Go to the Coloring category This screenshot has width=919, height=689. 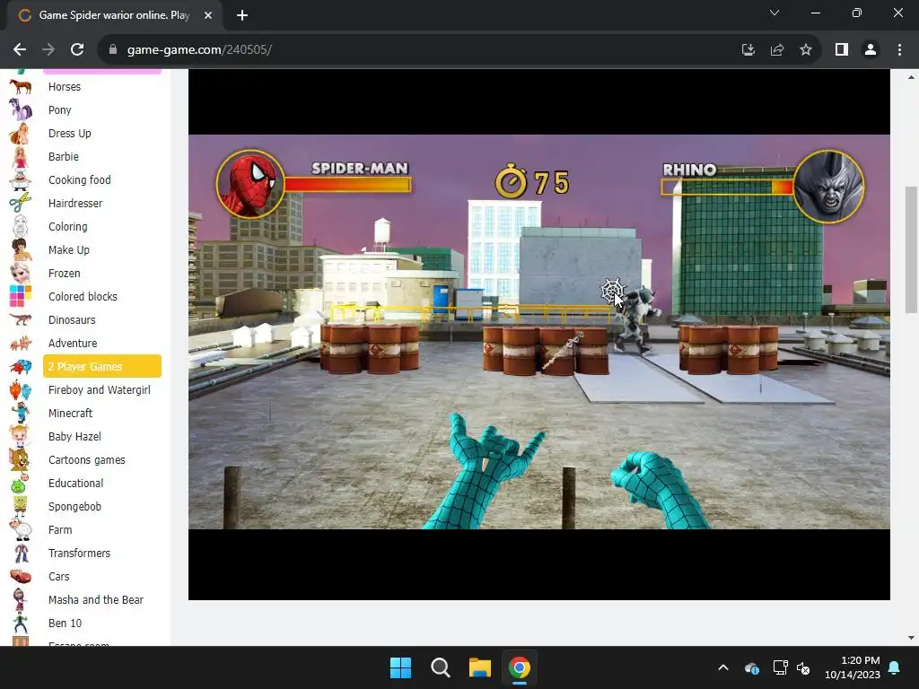[x=68, y=227]
